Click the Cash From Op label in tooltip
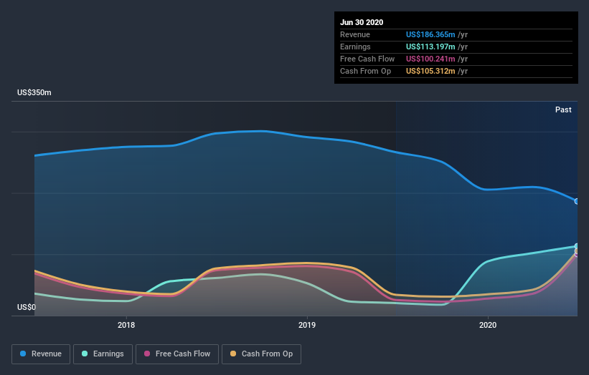The image size is (589, 375). pos(365,71)
